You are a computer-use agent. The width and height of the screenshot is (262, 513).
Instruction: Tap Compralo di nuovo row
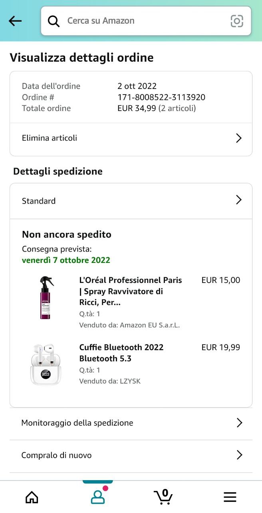(56, 455)
